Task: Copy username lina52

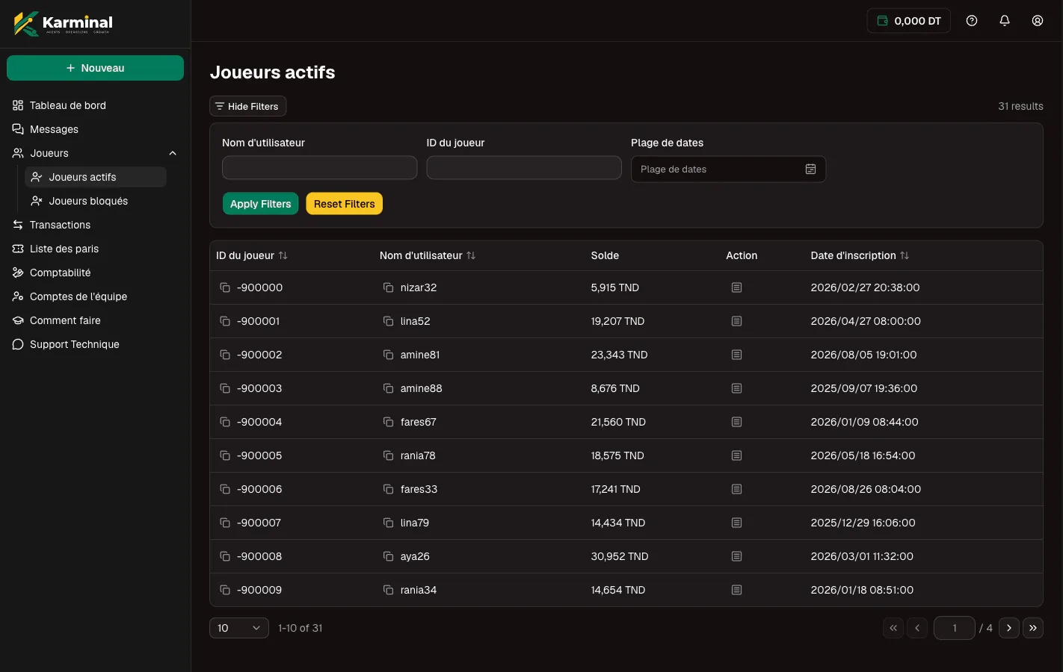Action: 388,321
